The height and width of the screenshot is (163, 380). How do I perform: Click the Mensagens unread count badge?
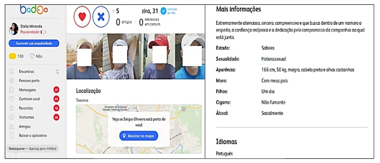(56, 90)
